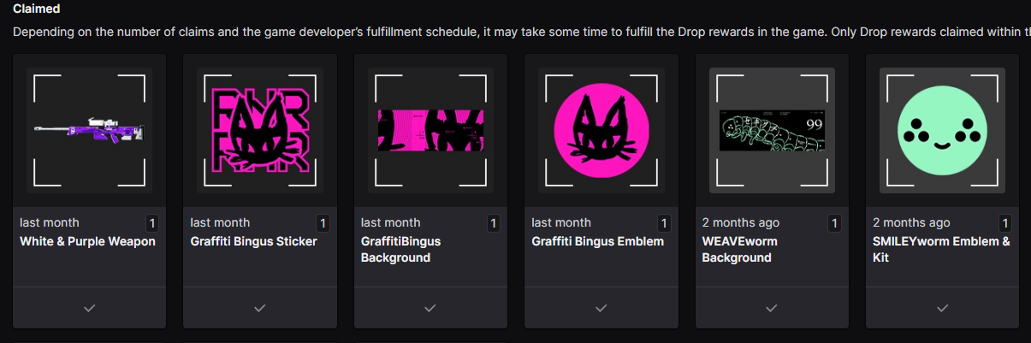The height and width of the screenshot is (343, 1031).
Task: Click the checkmark under Graffiti Bingus Emblem
Action: tap(601, 308)
